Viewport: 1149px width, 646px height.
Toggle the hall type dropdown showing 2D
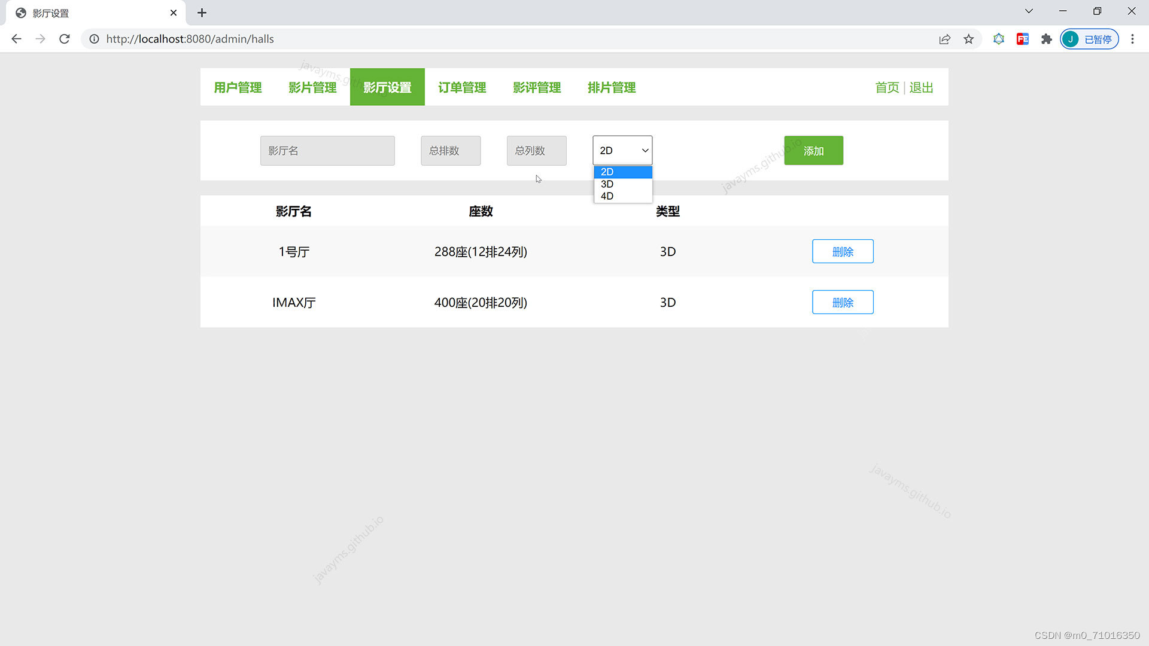(x=622, y=151)
